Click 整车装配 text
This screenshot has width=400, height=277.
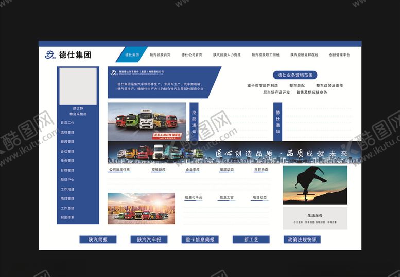pos(297,85)
